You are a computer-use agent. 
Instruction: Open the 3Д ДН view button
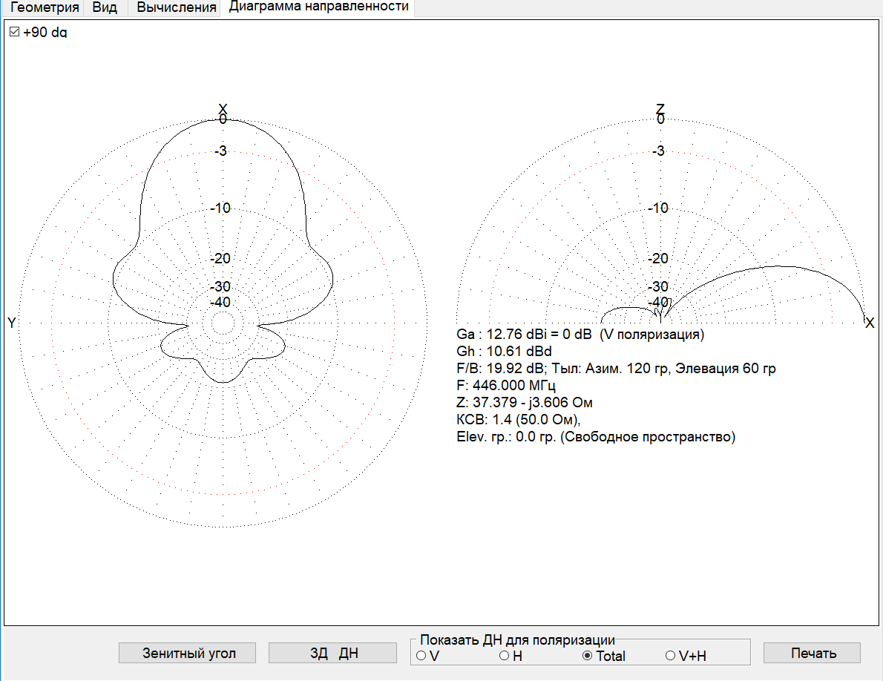(x=333, y=653)
